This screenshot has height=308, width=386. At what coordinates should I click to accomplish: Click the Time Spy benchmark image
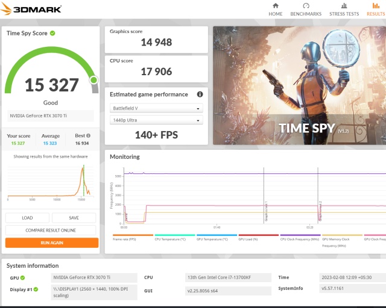pyautogui.click(x=299, y=85)
